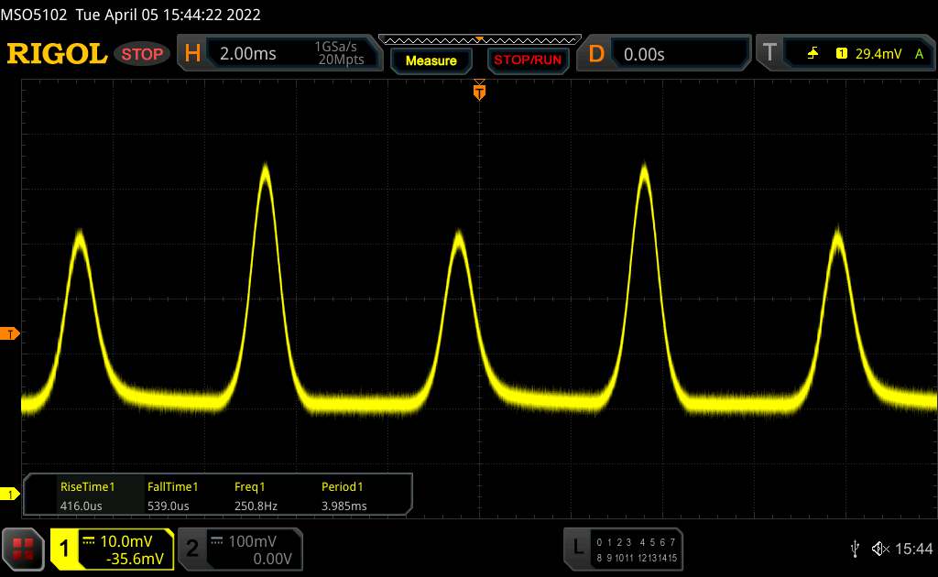Open the horizontal H timebase icon
938x577 pixels.
[192, 54]
